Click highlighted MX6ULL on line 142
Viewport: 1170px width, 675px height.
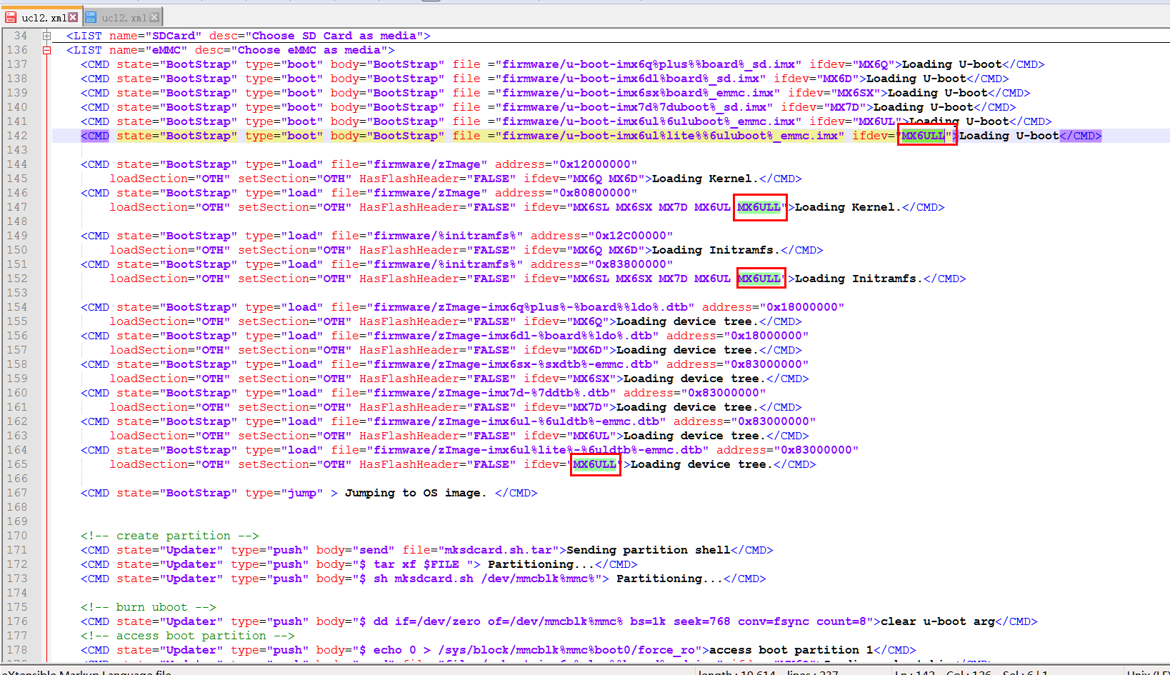pos(923,136)
